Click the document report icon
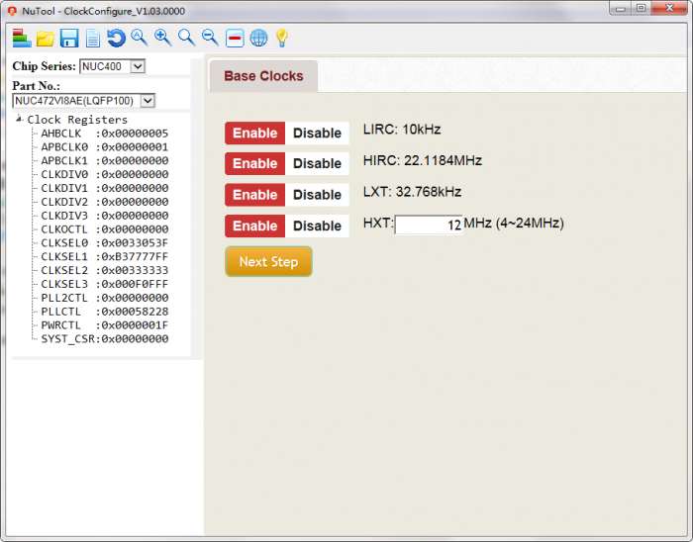 (93, 39)
